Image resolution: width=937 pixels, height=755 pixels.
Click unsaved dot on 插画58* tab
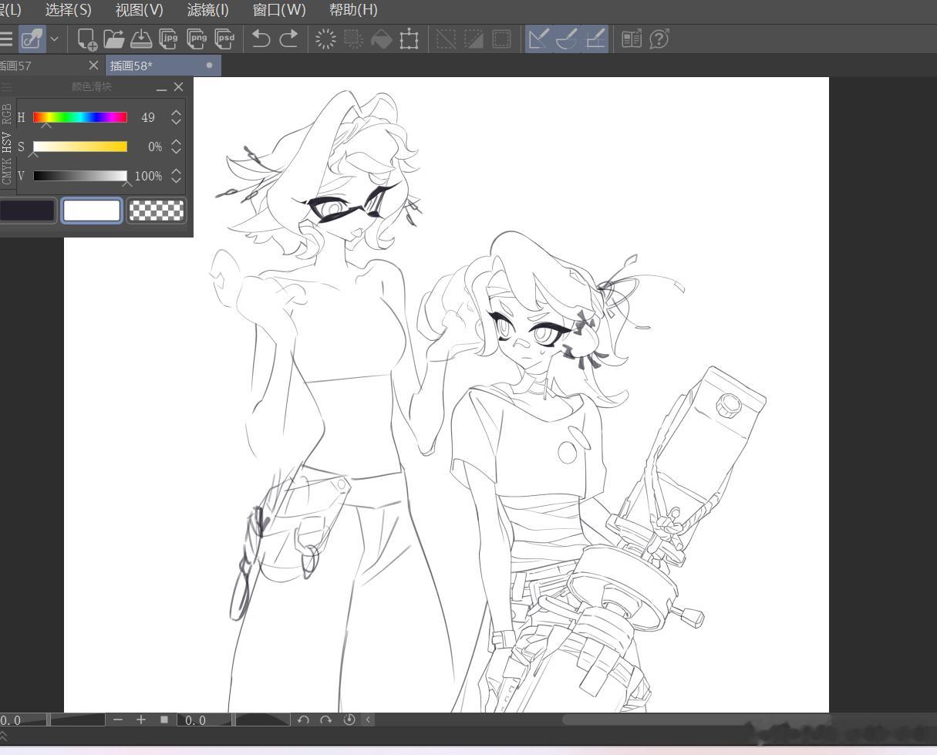point(209,66)
